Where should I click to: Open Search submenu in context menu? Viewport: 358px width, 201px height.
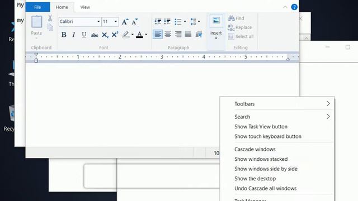tap(277, 117)
